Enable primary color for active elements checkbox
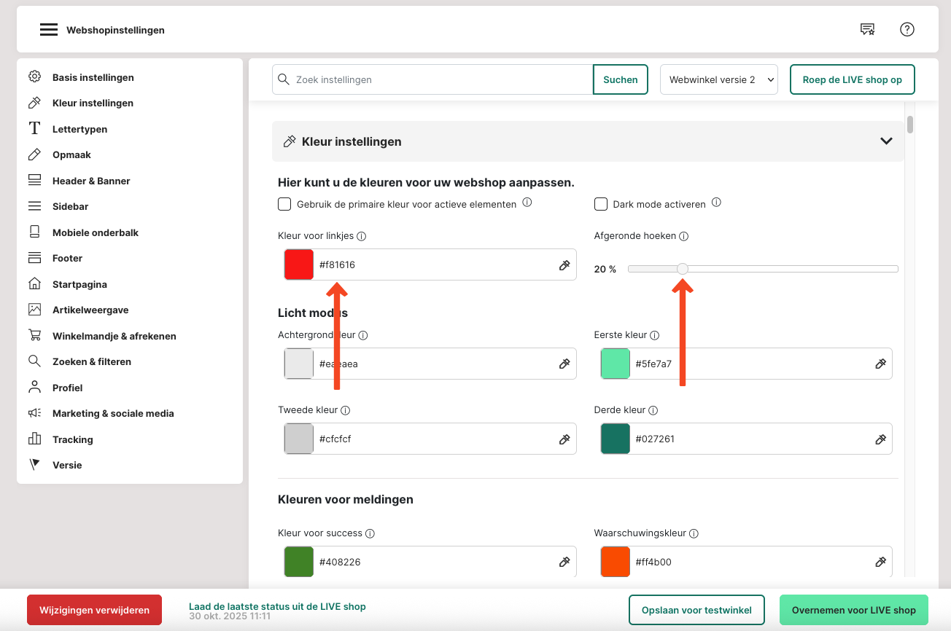Image resolution: width=951 pixels, height=631 pixels. click(x=284, y=204)
